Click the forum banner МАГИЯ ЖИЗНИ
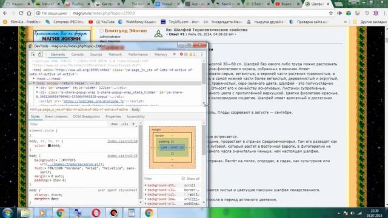The image size is (388, 218). (62, 36)
